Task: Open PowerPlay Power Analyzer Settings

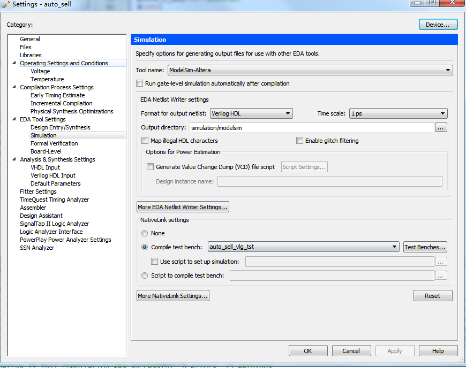Action: click(x=65, y=239)
